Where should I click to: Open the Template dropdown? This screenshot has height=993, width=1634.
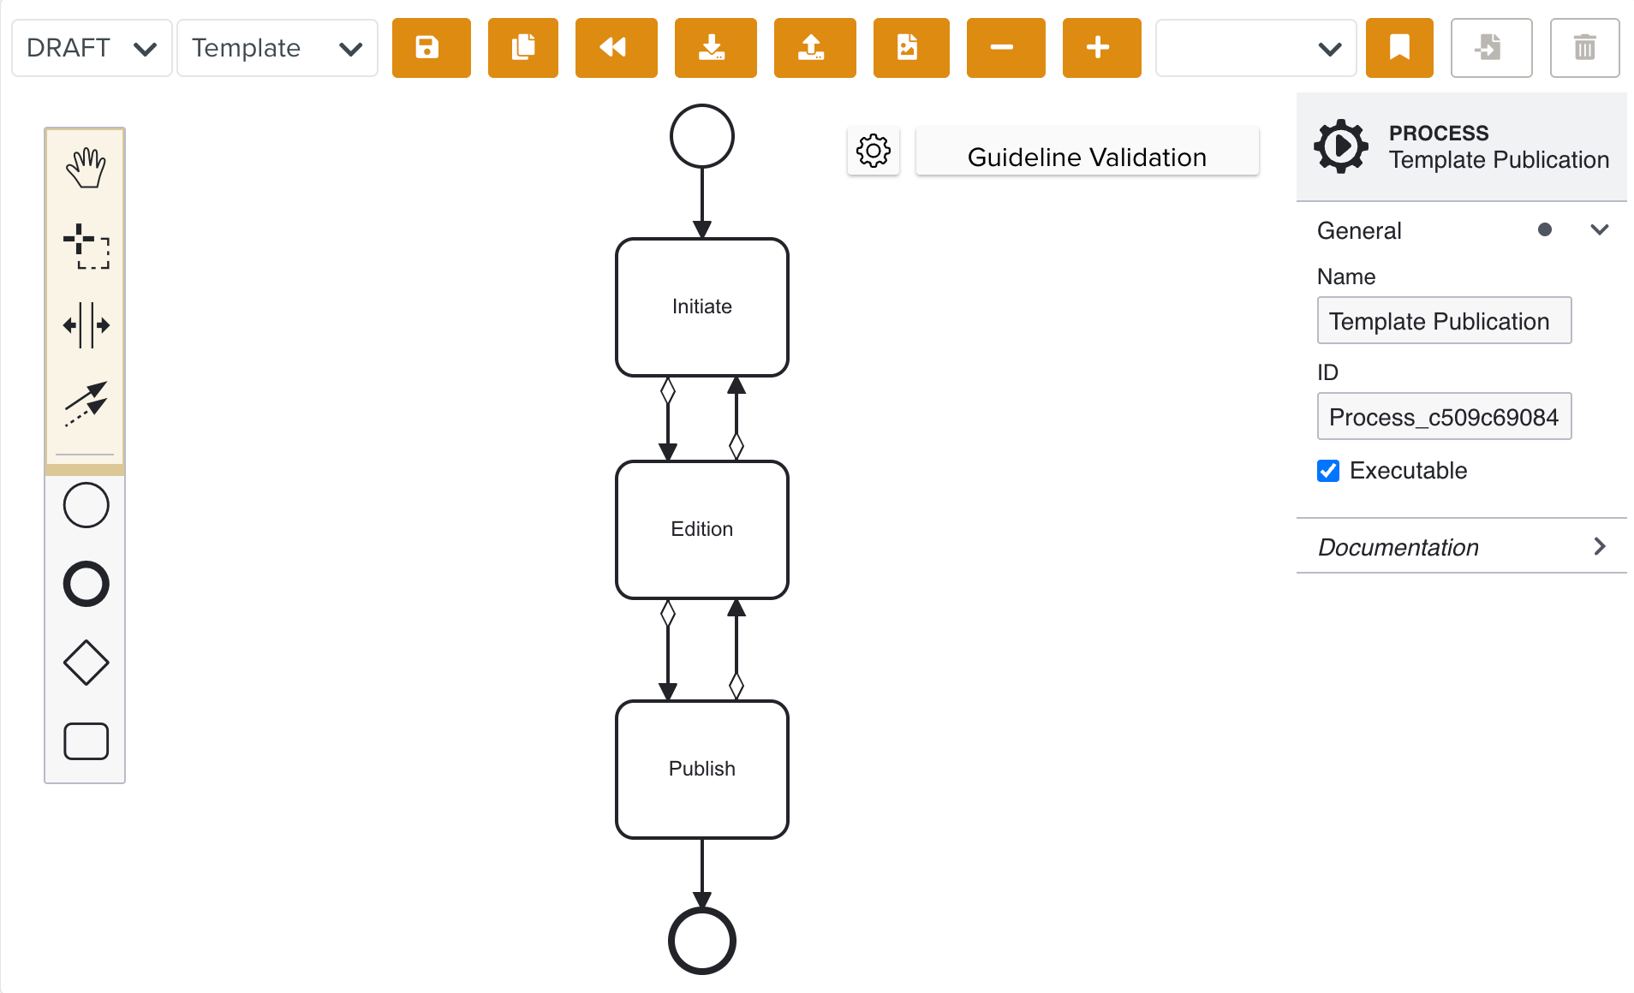[277, 48]
